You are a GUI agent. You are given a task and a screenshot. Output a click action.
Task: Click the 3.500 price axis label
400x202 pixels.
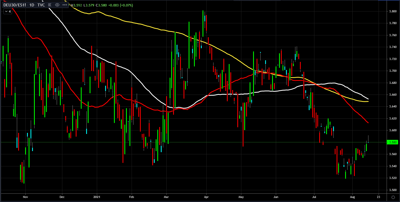(x=393, y=190)
